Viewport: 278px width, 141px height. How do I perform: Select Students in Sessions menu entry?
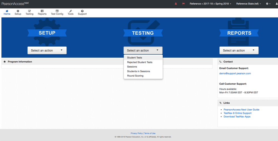tap(138, 71)
